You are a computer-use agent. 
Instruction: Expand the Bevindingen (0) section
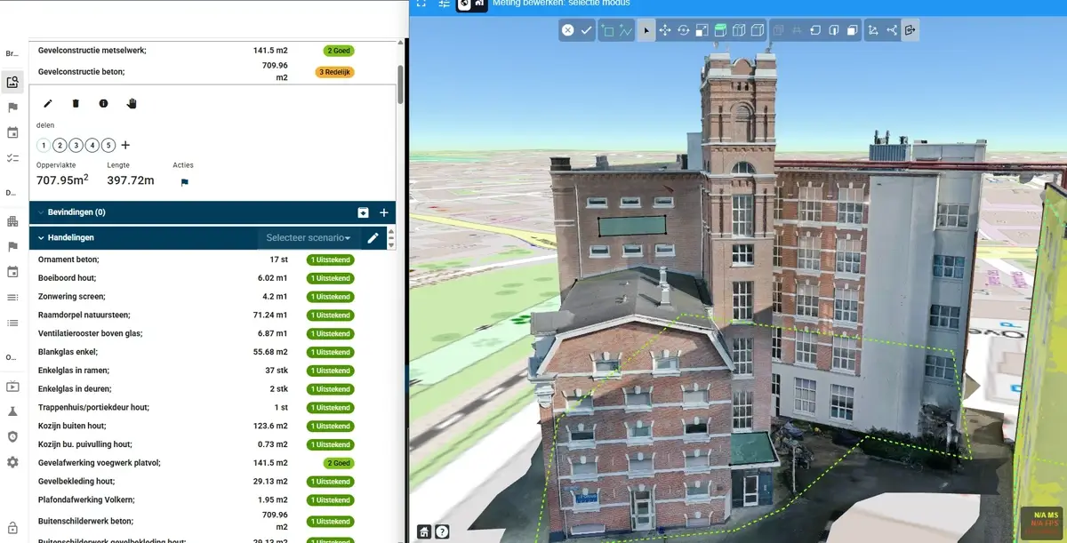pyautogui.click(x=41, y=212)
